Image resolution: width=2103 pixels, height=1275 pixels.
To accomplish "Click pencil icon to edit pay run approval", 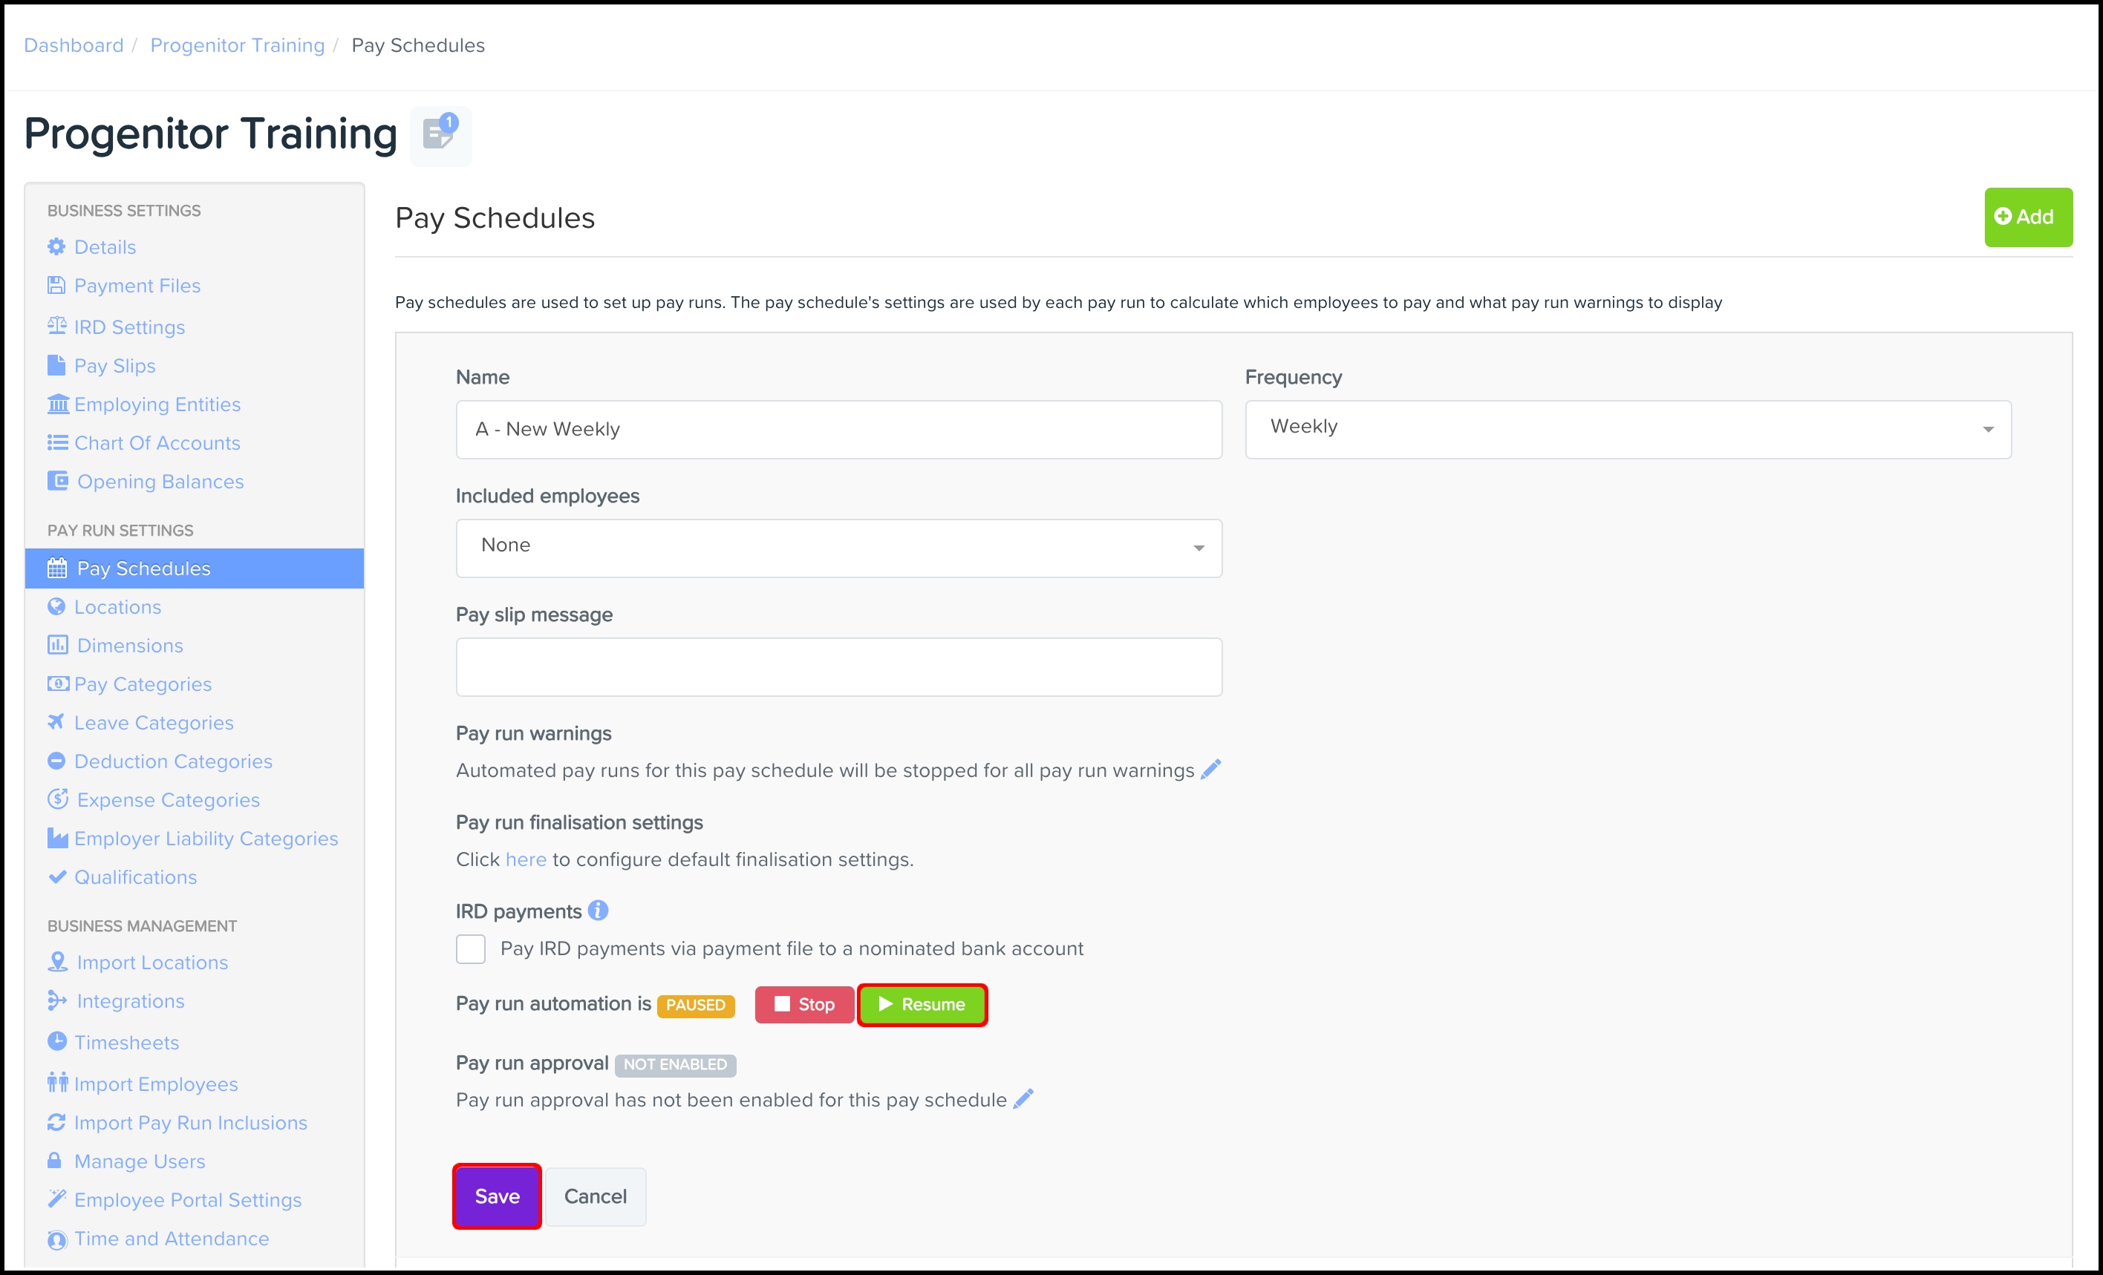I will 1023,1098.
